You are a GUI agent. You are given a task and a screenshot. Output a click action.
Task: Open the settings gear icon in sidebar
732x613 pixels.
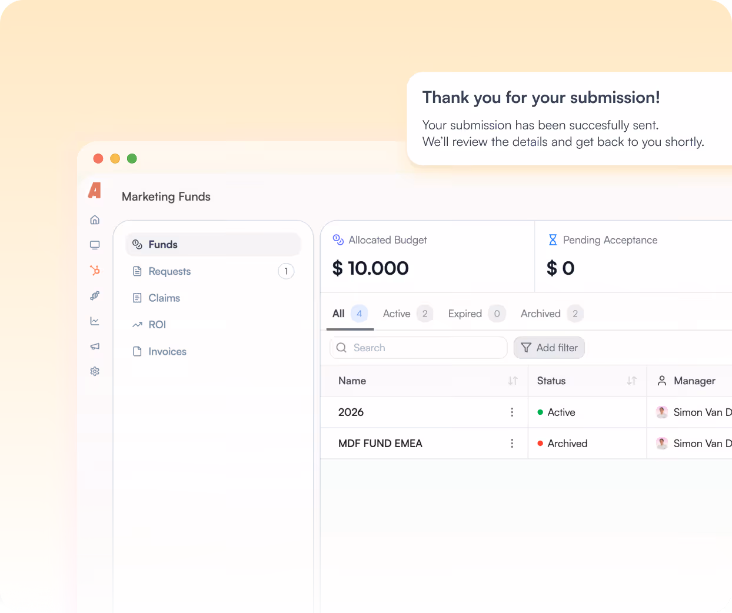coord(95,371)
